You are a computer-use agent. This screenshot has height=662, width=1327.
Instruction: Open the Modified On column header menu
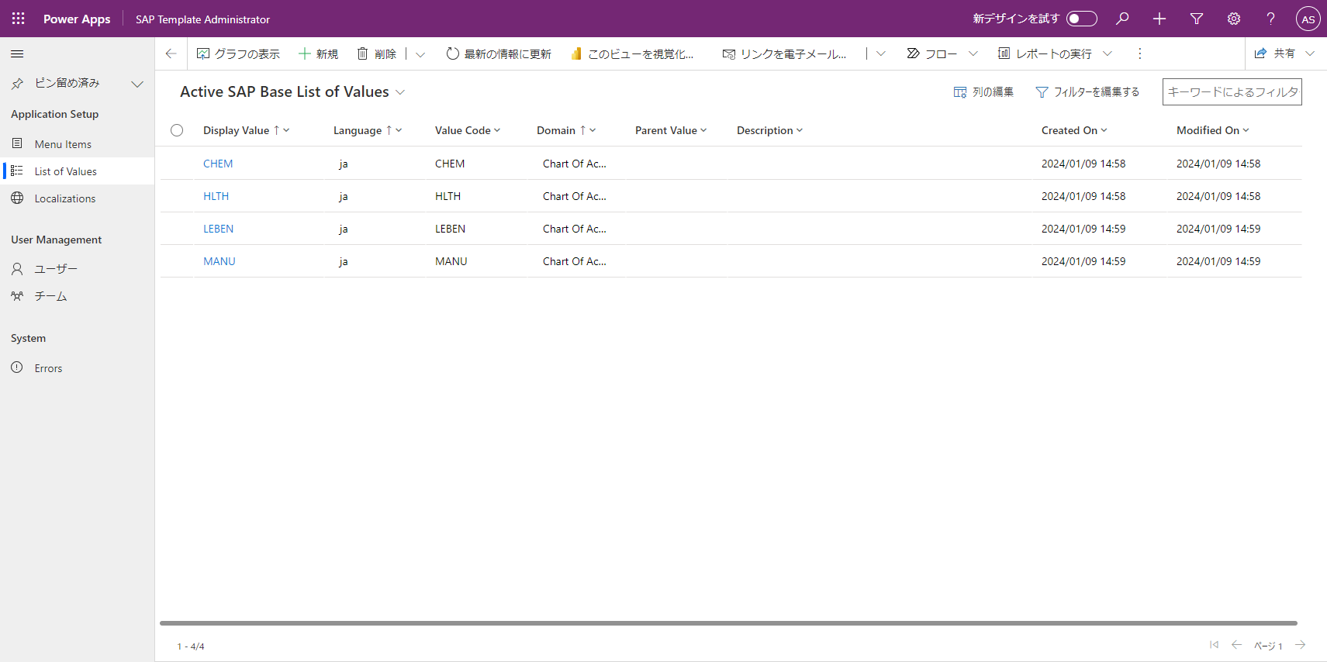pyautogui.click(x=1213, y=130)
